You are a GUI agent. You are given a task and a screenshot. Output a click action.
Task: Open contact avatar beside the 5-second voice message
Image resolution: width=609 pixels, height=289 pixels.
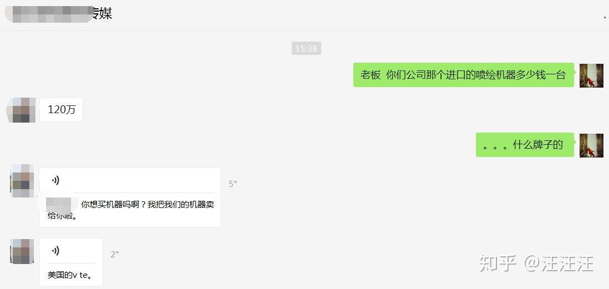pos(22,181)
